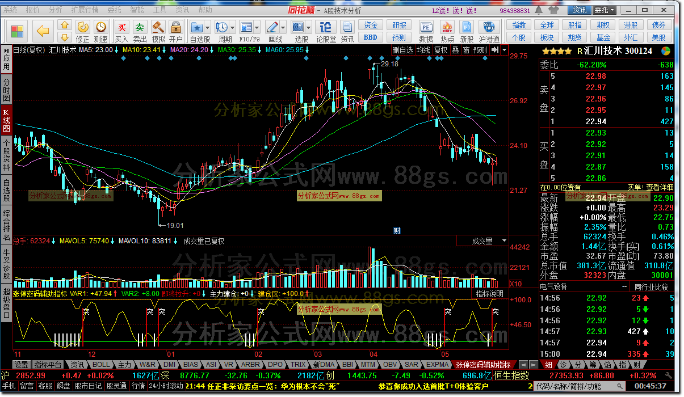Viewport: 684px width, 397px height.
Task: Click the 修正 correction icon
Action: (83, 26)
